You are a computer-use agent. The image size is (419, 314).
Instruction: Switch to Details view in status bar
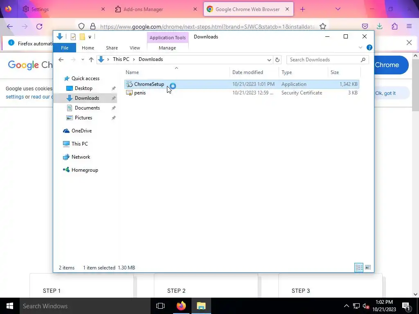pos(359,267)
